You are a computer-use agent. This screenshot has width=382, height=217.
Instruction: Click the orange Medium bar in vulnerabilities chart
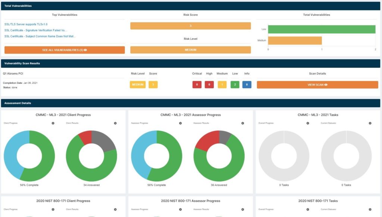coord(295,41)
